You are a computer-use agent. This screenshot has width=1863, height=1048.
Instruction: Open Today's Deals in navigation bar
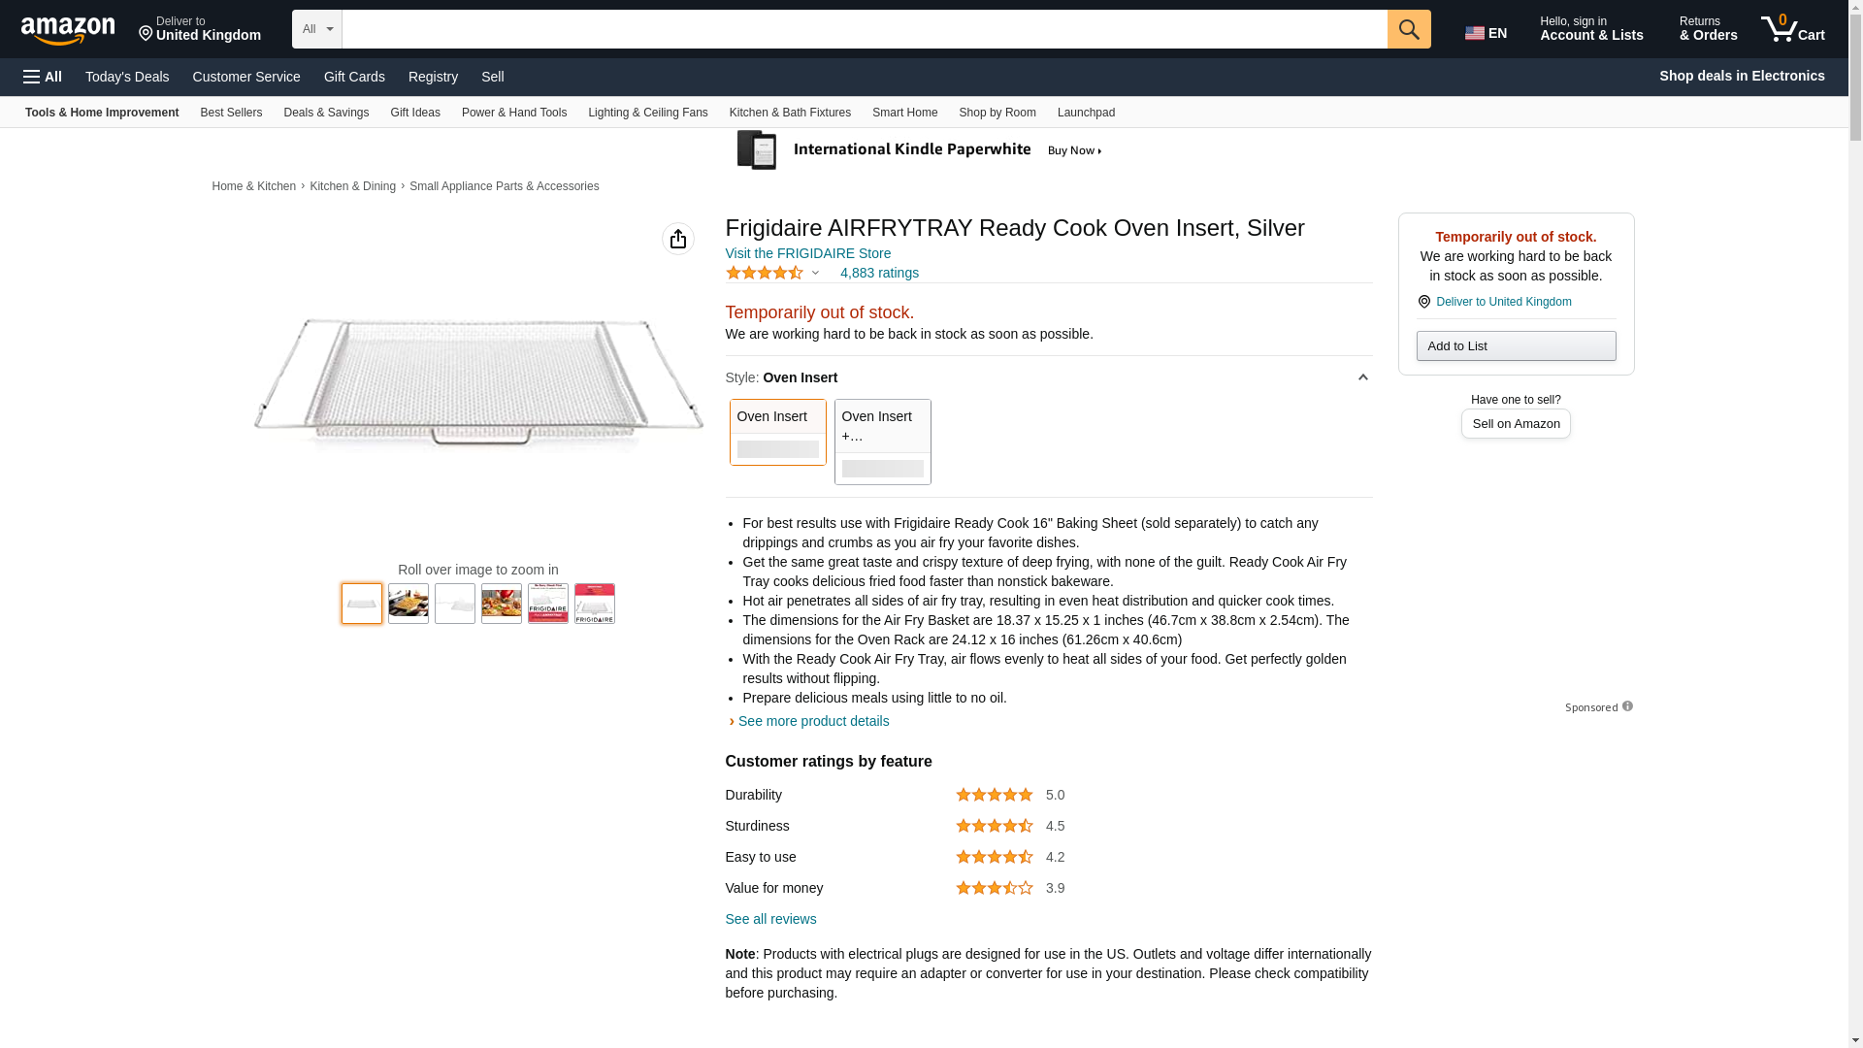127,77
